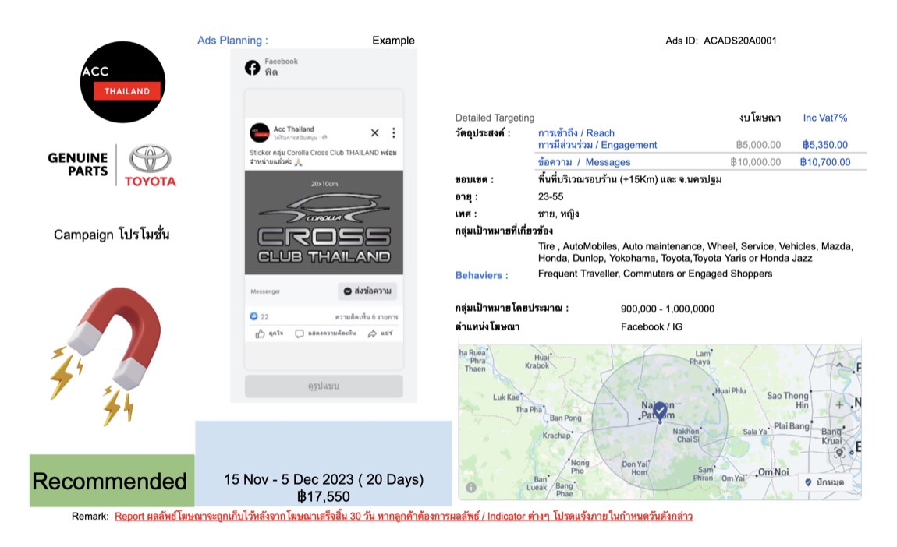Click the map's locate-me target icon
897x547 pixels.
[839, 452]
